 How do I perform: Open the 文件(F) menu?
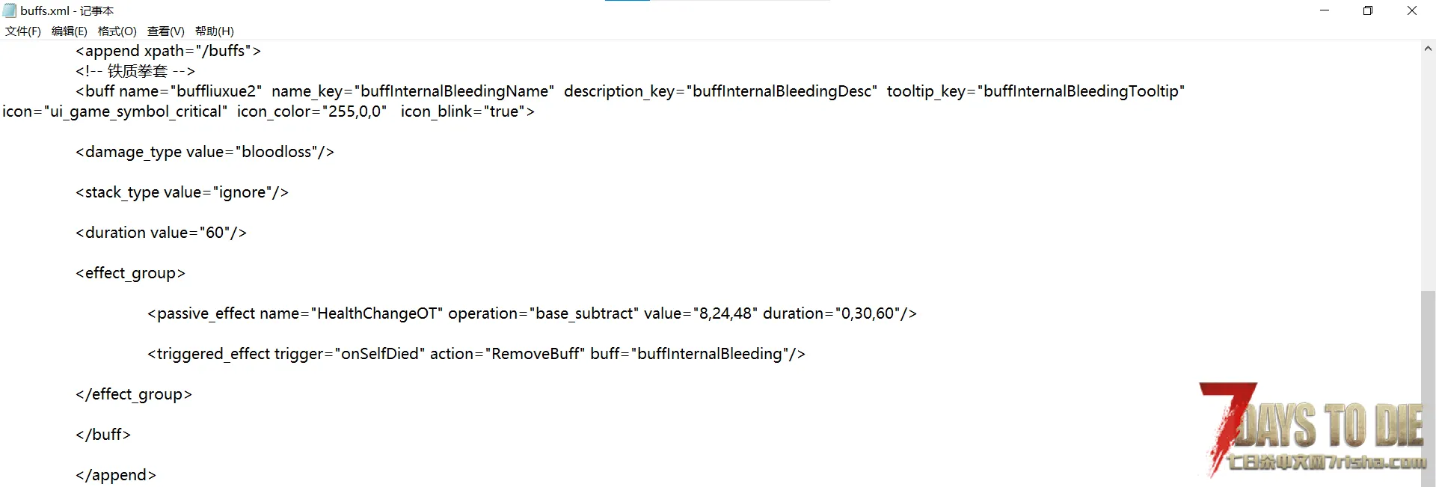[x=23, y=31]
